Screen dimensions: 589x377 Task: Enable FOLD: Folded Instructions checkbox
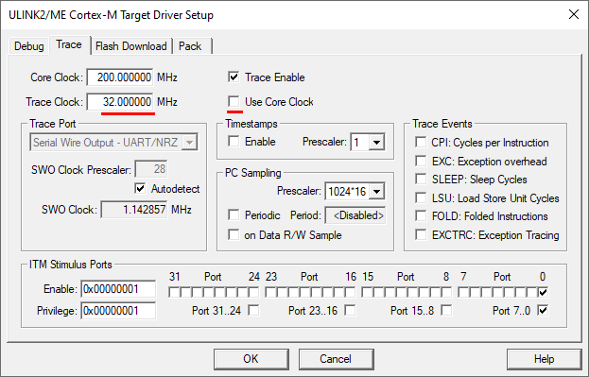[421, 216]
